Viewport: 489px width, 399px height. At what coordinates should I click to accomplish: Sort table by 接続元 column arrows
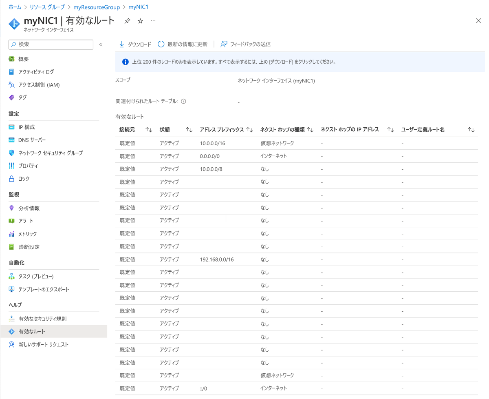pyautogui.click(x=148, y=130)
